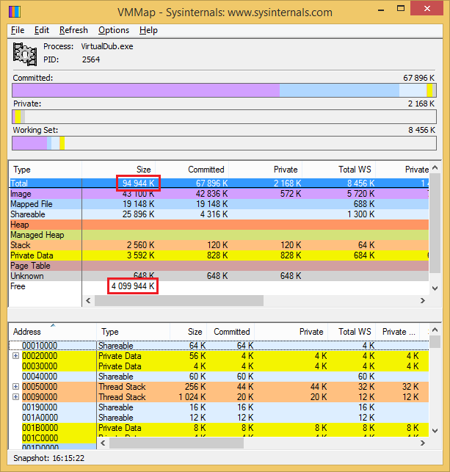Sort the lower list by the Address column
Image resolution: width=450 pixels, height=472 pixels.
(37, 332)
